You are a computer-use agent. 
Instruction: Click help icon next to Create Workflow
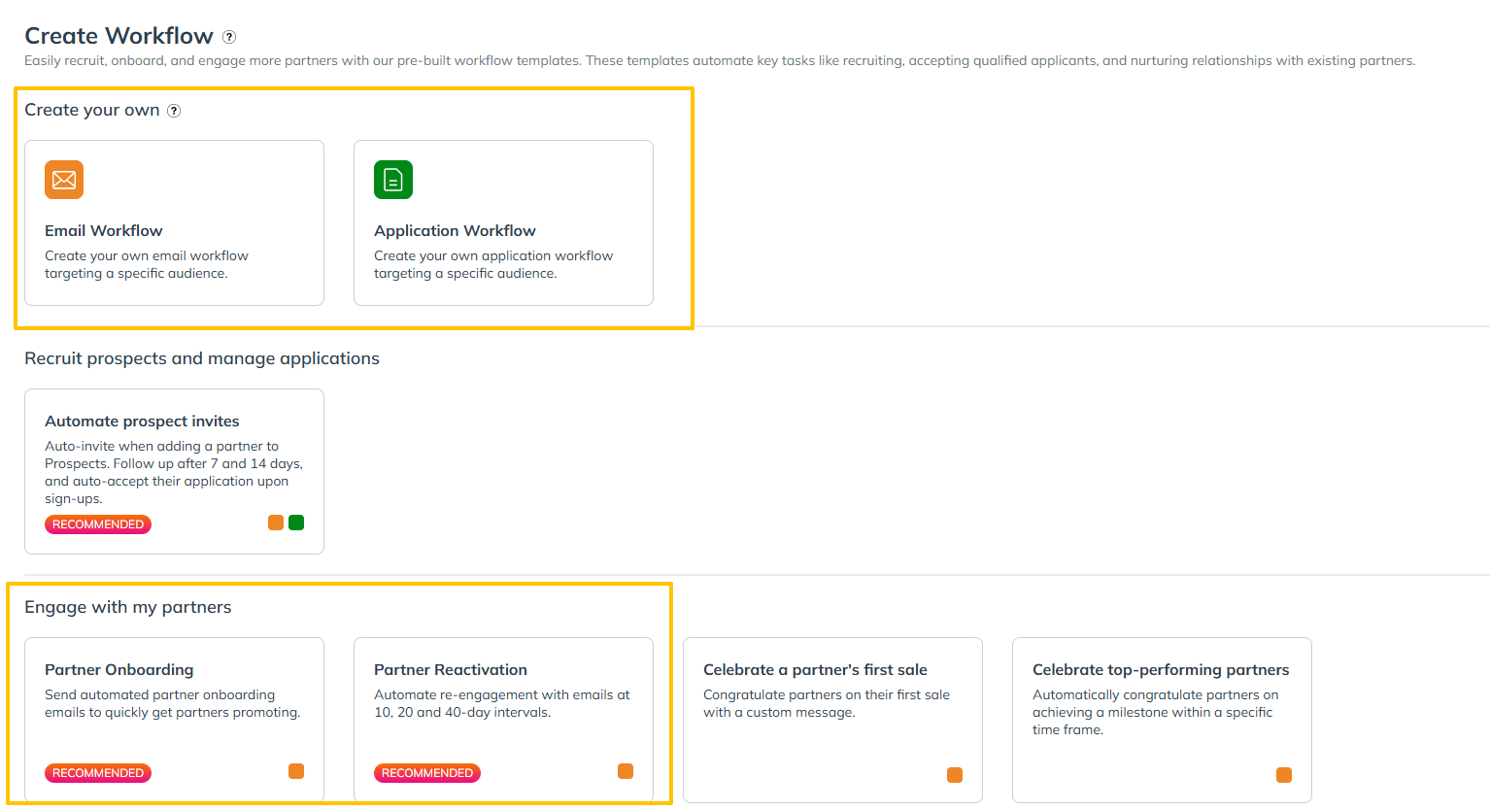click(x=229, y=37)
